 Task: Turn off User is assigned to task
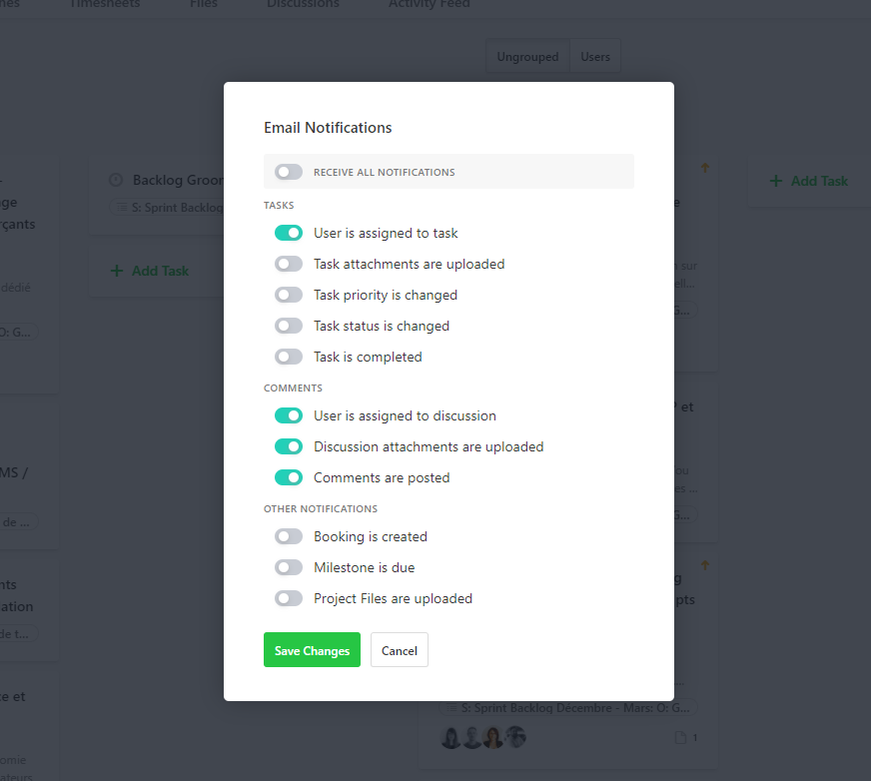289,233
